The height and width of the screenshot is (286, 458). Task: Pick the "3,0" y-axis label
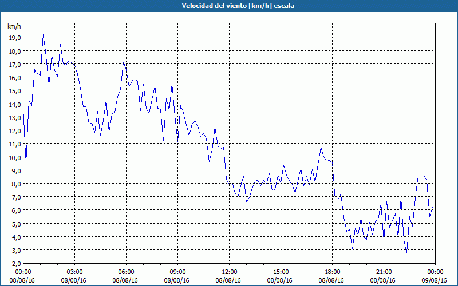[17, 251]
